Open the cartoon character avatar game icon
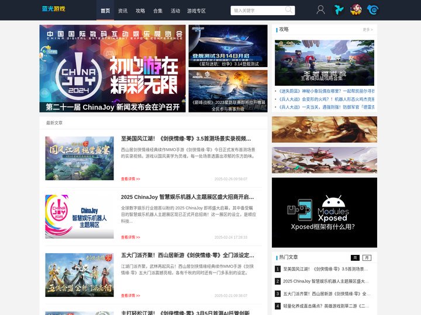 (356, 10)
